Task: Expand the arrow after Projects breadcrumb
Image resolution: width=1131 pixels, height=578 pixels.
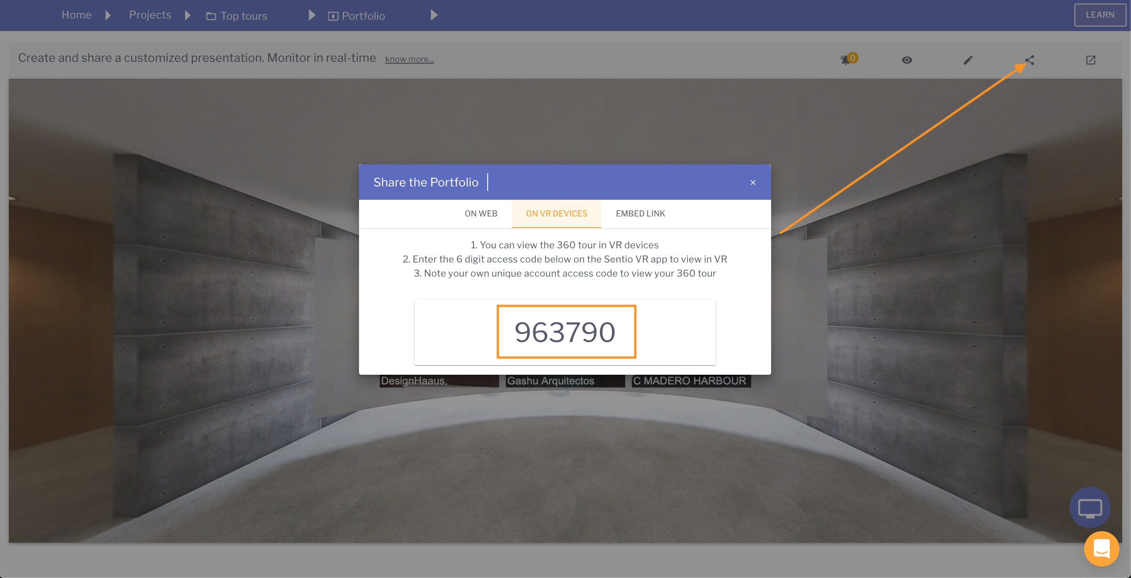Action: click(x=187, y=15)
